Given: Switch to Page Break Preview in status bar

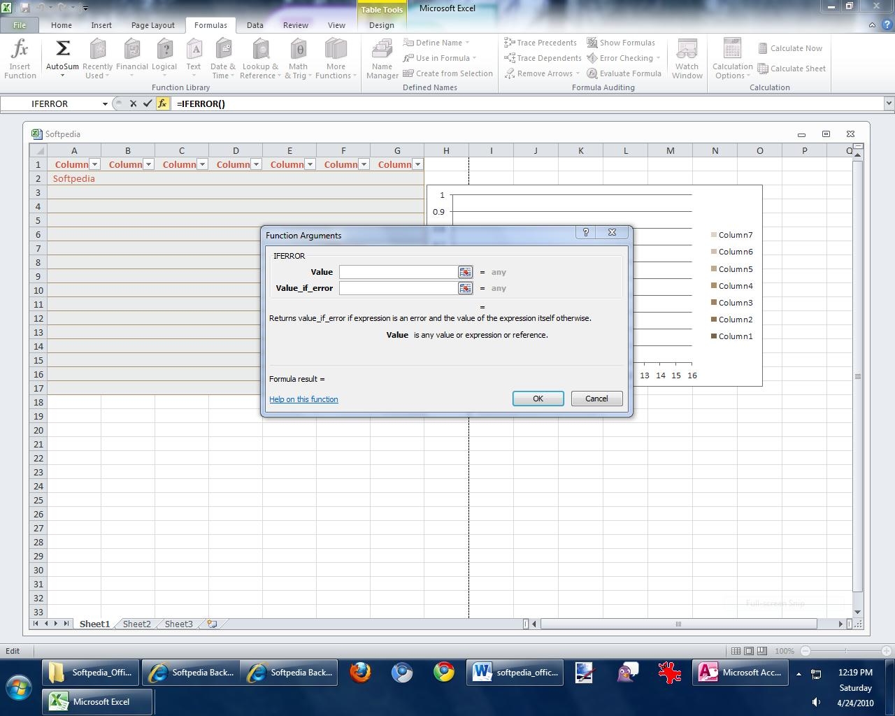Looking at the screenshot, I should 762,651.
